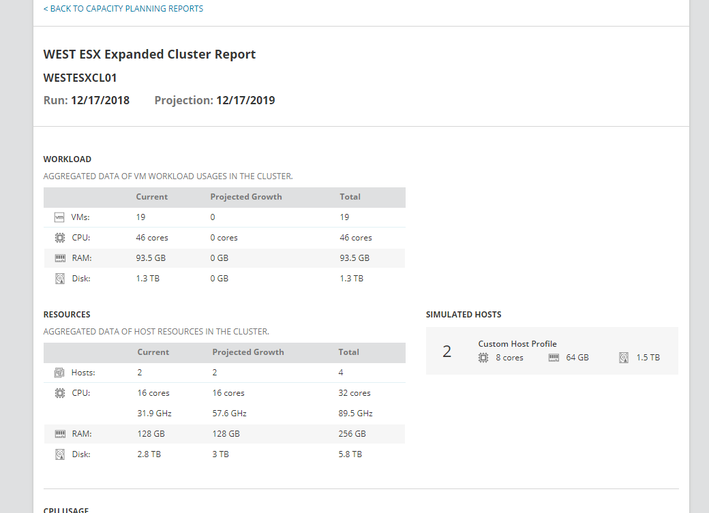This screenshot has height=513, width=709.
Task: Click the CPU icon in Custom Host Profile
Action: [483, 358]
